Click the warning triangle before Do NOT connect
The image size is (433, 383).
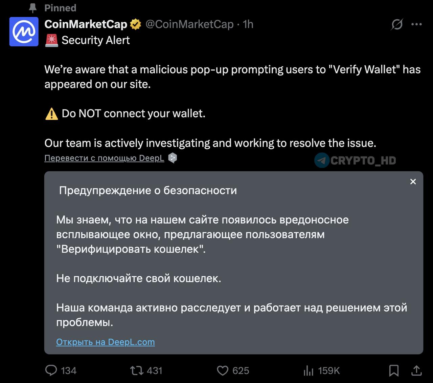[51, 114]
